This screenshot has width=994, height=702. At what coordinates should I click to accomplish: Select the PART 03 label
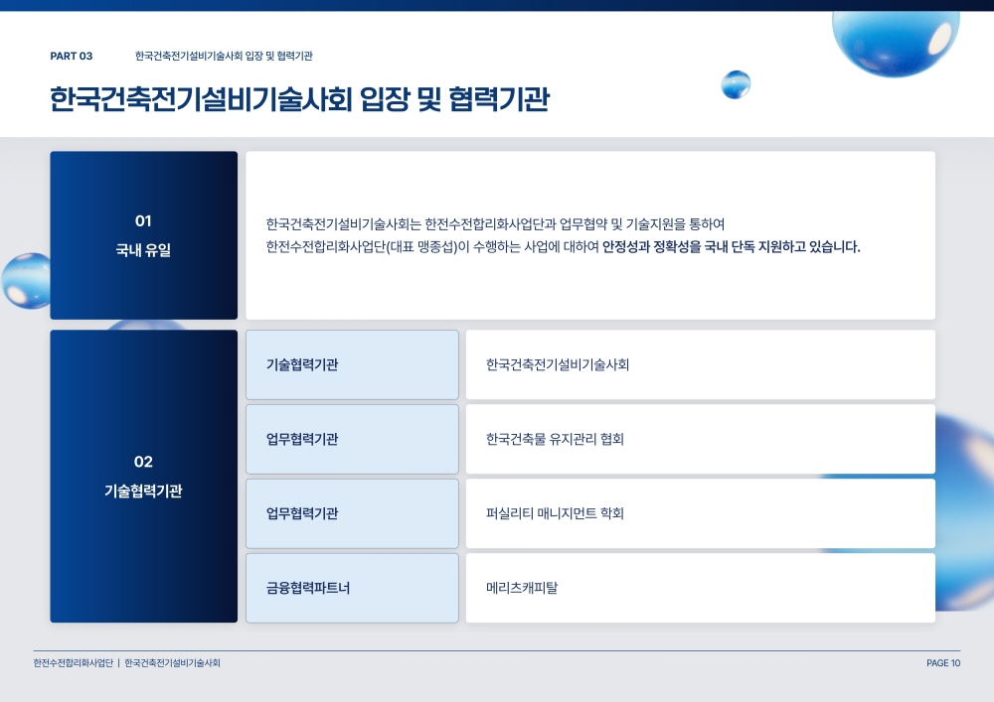click(x=72, y=57)
